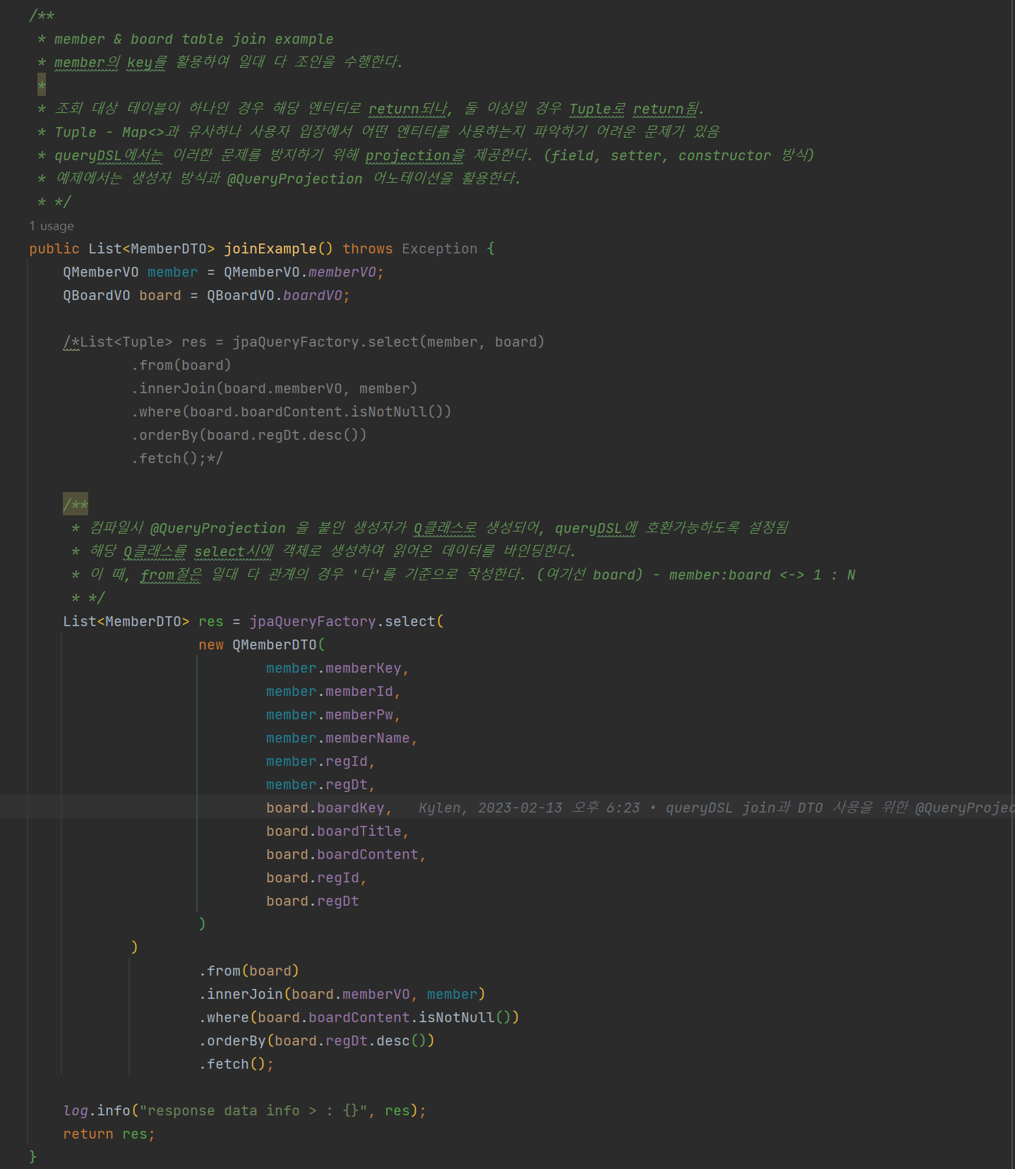This screenshot has width=1015, height=1169.
Task: Click the highlighted asterisk on the blank Javadoc line
Action: point(42,85)
